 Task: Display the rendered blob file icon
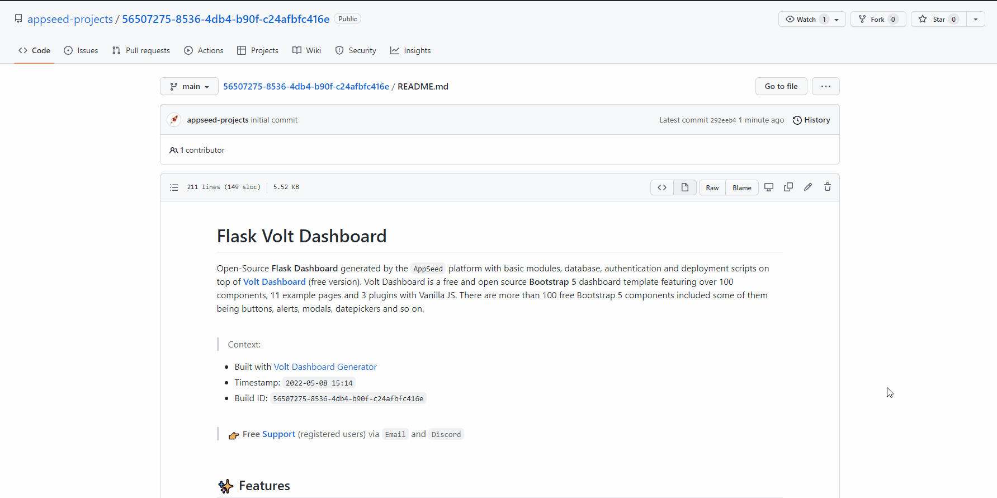coord(685,187)
